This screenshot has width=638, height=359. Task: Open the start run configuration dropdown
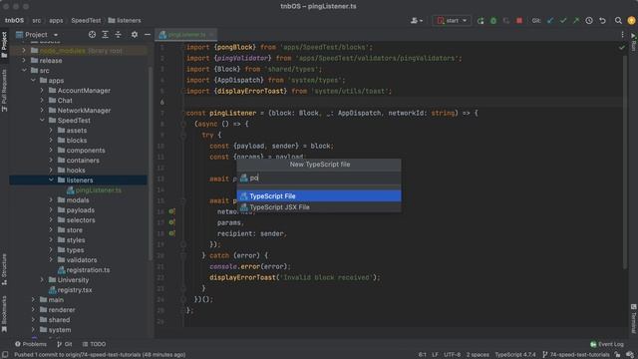(452, 20)
